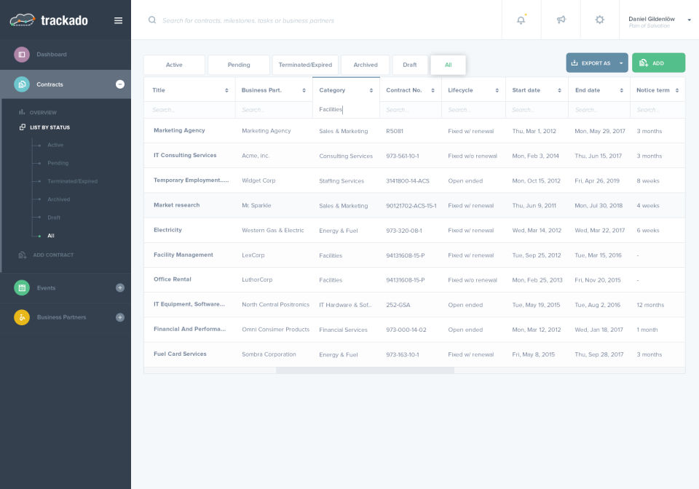Sort by Category column arrows
The height and width of the screenshot is (489, 699).
(x=371, y=90)
